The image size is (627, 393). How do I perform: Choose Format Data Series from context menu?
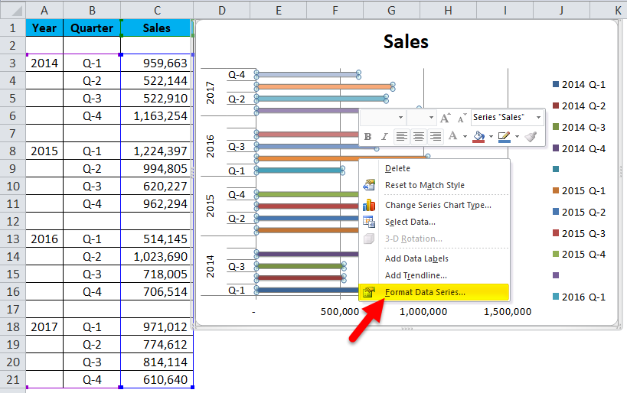tap(425, 292)
